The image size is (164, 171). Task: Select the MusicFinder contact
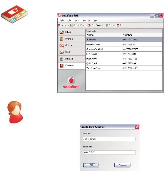(x=124, y=59)
